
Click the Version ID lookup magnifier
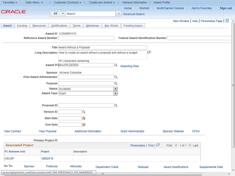tap(84, 112)
